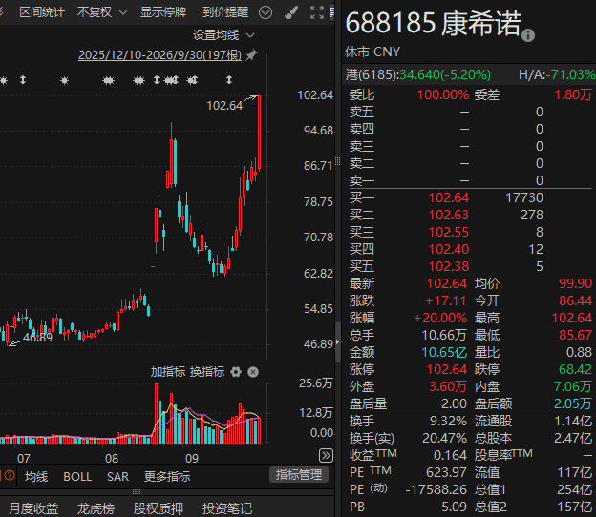Toggle the pin icon beside the date range

tap(251, 55)
